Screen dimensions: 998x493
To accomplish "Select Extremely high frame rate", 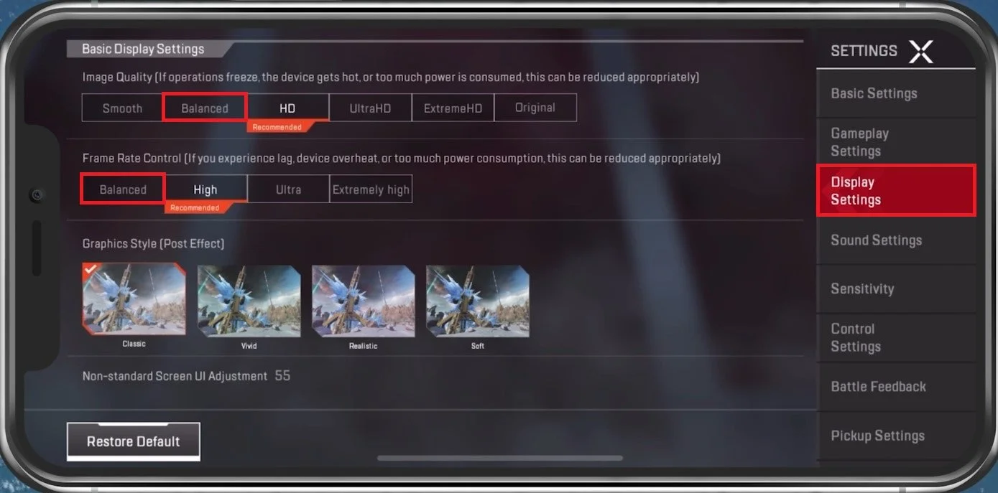I will [x=371, y=189].
